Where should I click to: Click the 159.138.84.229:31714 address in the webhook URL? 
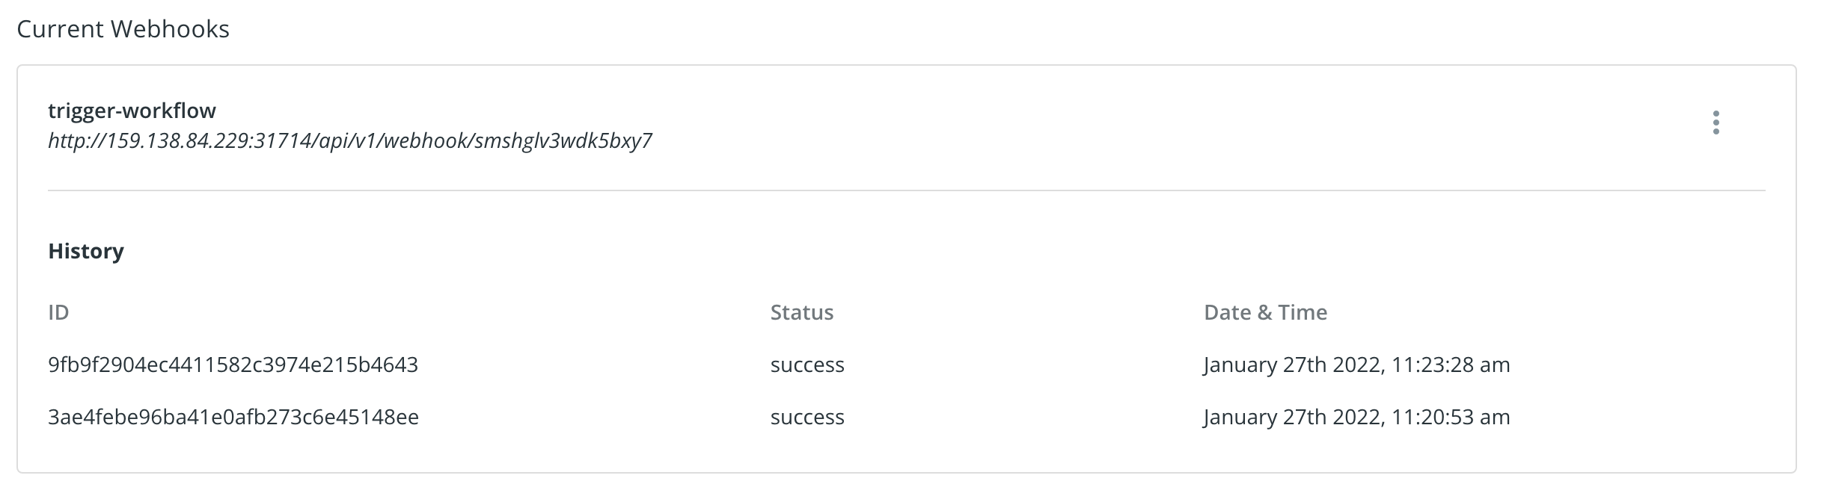210,140
